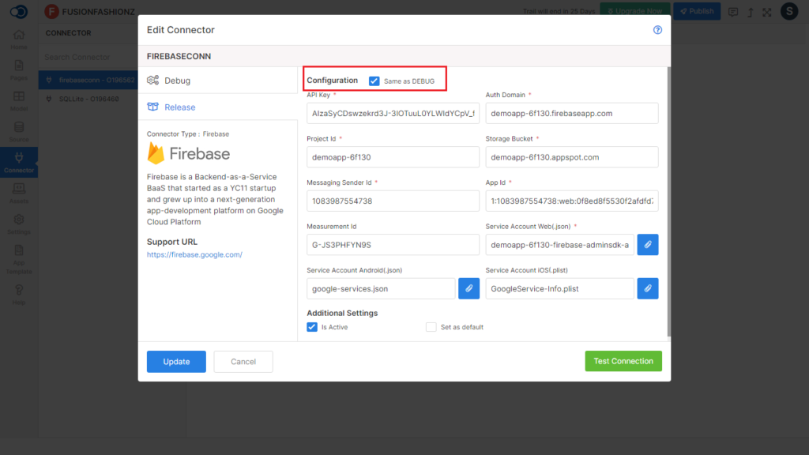Click the Publish button

tap(697, 11)
